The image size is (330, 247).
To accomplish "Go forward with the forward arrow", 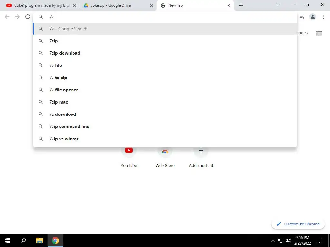I will pyautogui.click(x=17, y=17).
